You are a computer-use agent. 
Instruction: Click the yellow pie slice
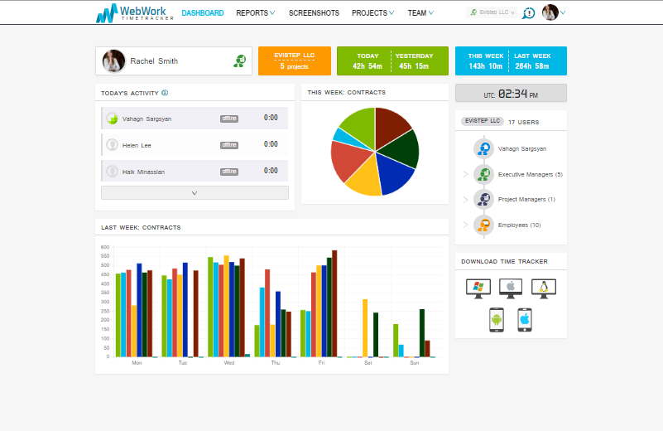[367, 179]
